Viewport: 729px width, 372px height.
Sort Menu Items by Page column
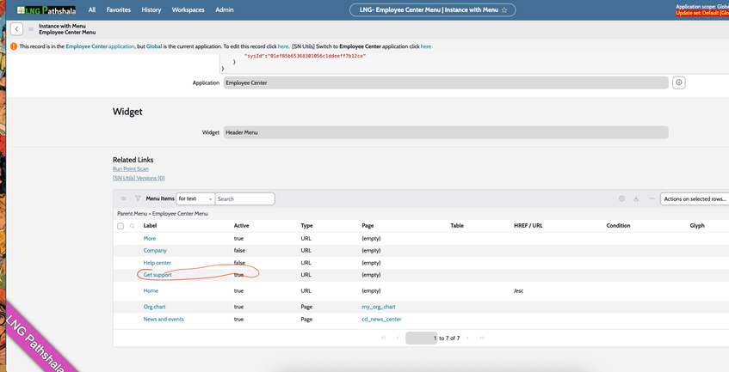pos(368,226)
